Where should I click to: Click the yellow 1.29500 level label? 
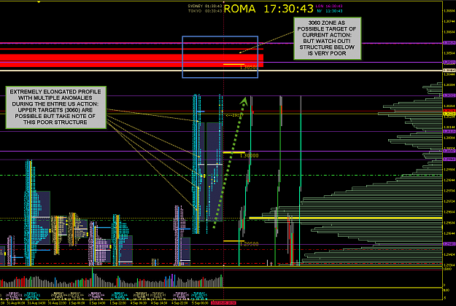point(250,244)
